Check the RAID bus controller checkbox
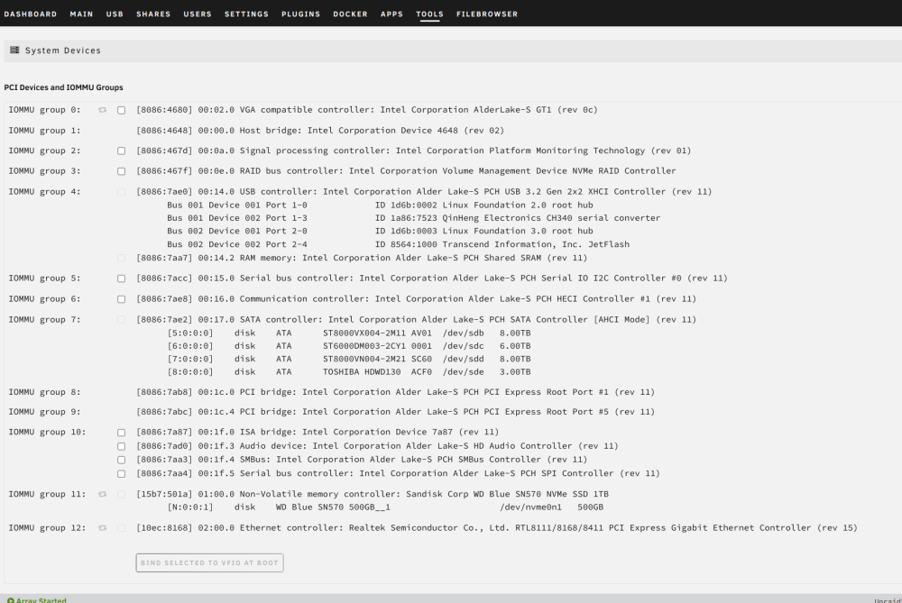This screenshot has height=603, width=902. [x=122, y=171]
